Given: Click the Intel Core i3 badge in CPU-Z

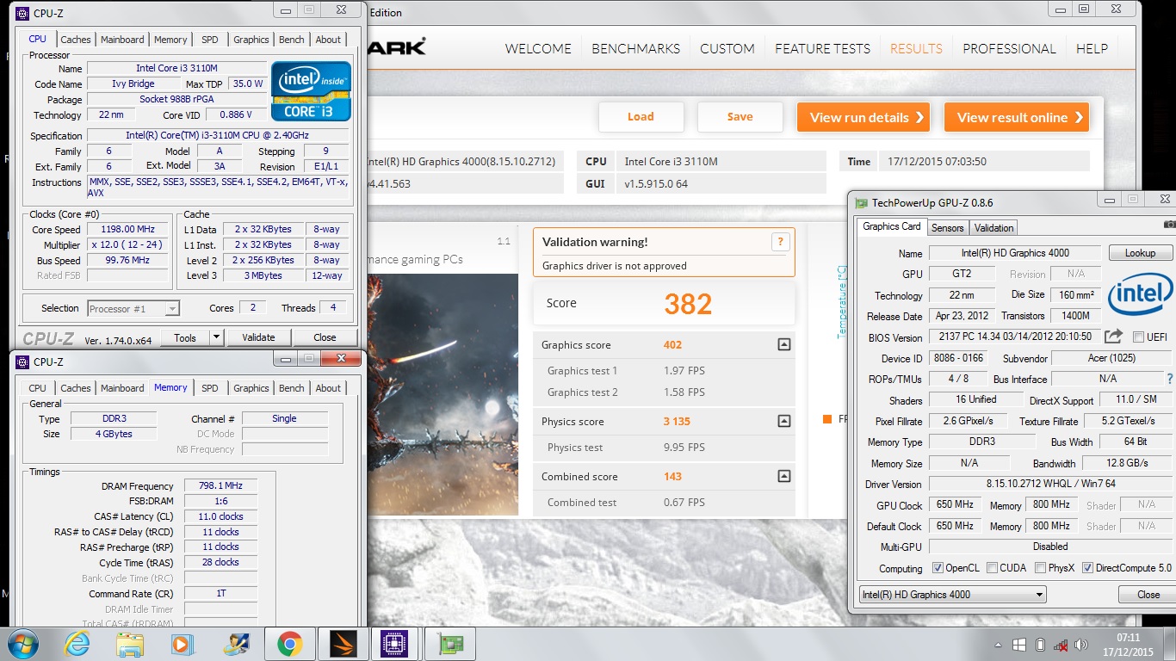Looking at the screenshot, I should click(x=311, y=91).
